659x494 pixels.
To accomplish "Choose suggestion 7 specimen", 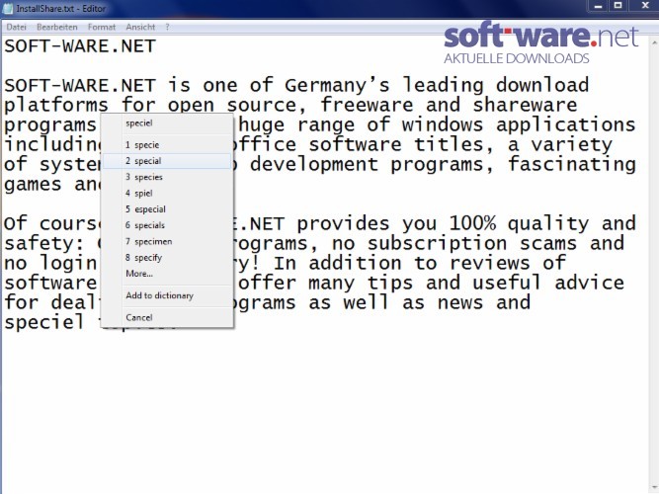I will point(167,241).
